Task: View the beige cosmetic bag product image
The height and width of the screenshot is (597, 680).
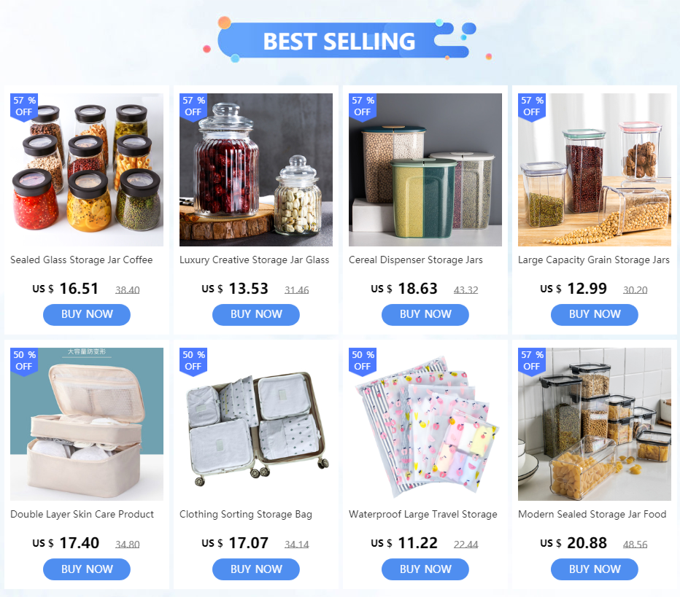Action: pyautogui.click(x=87, y=424)
